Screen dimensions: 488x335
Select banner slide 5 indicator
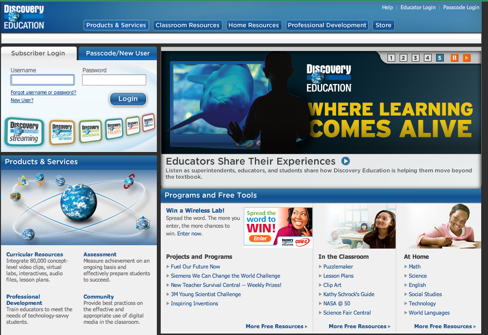(440, 58)
